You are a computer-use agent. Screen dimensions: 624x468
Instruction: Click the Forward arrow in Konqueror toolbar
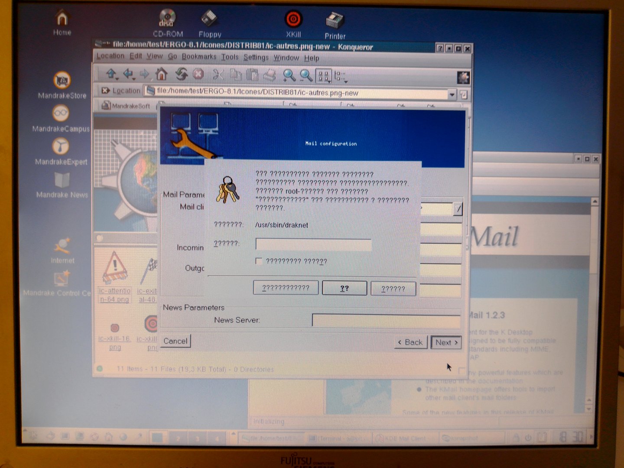pos(145,75)
